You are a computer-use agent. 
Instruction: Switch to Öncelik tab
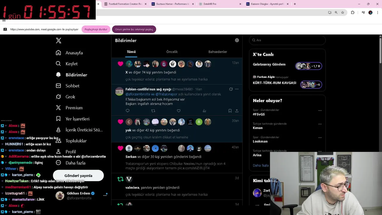(x=172, y=52)
